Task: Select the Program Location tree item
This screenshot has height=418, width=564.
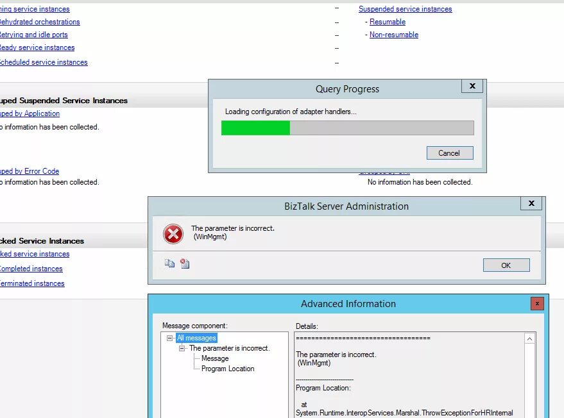Action: (x=228, y=369)
